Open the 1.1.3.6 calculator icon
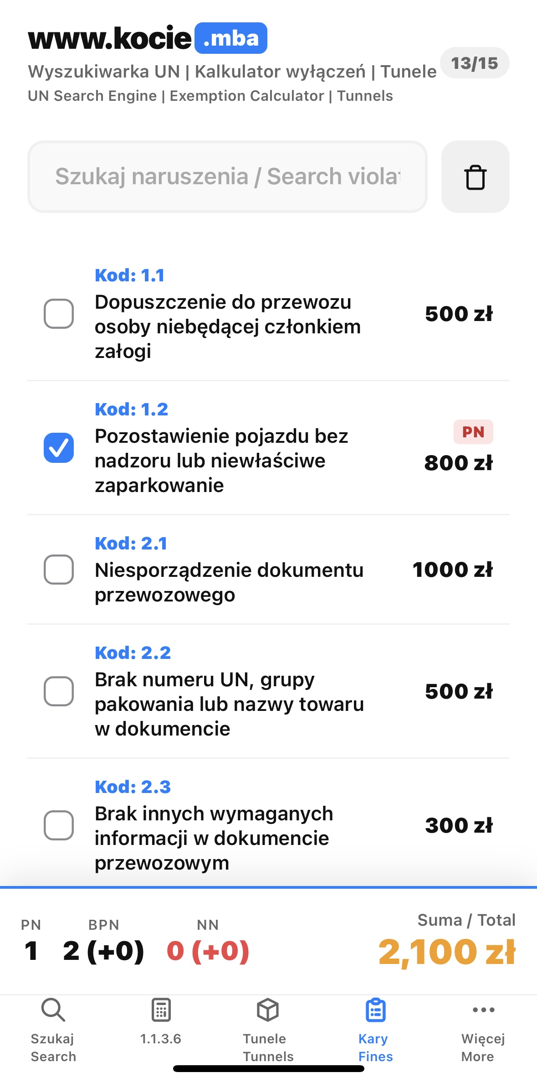Screen dimensions: 537x1083 coord(161,1010)
